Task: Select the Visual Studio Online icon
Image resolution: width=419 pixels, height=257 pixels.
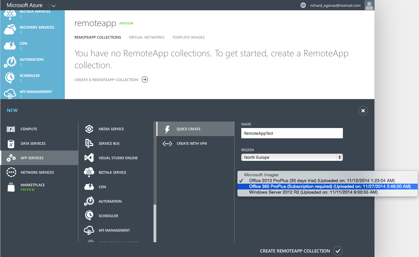Action: click(x=89, y=158)
